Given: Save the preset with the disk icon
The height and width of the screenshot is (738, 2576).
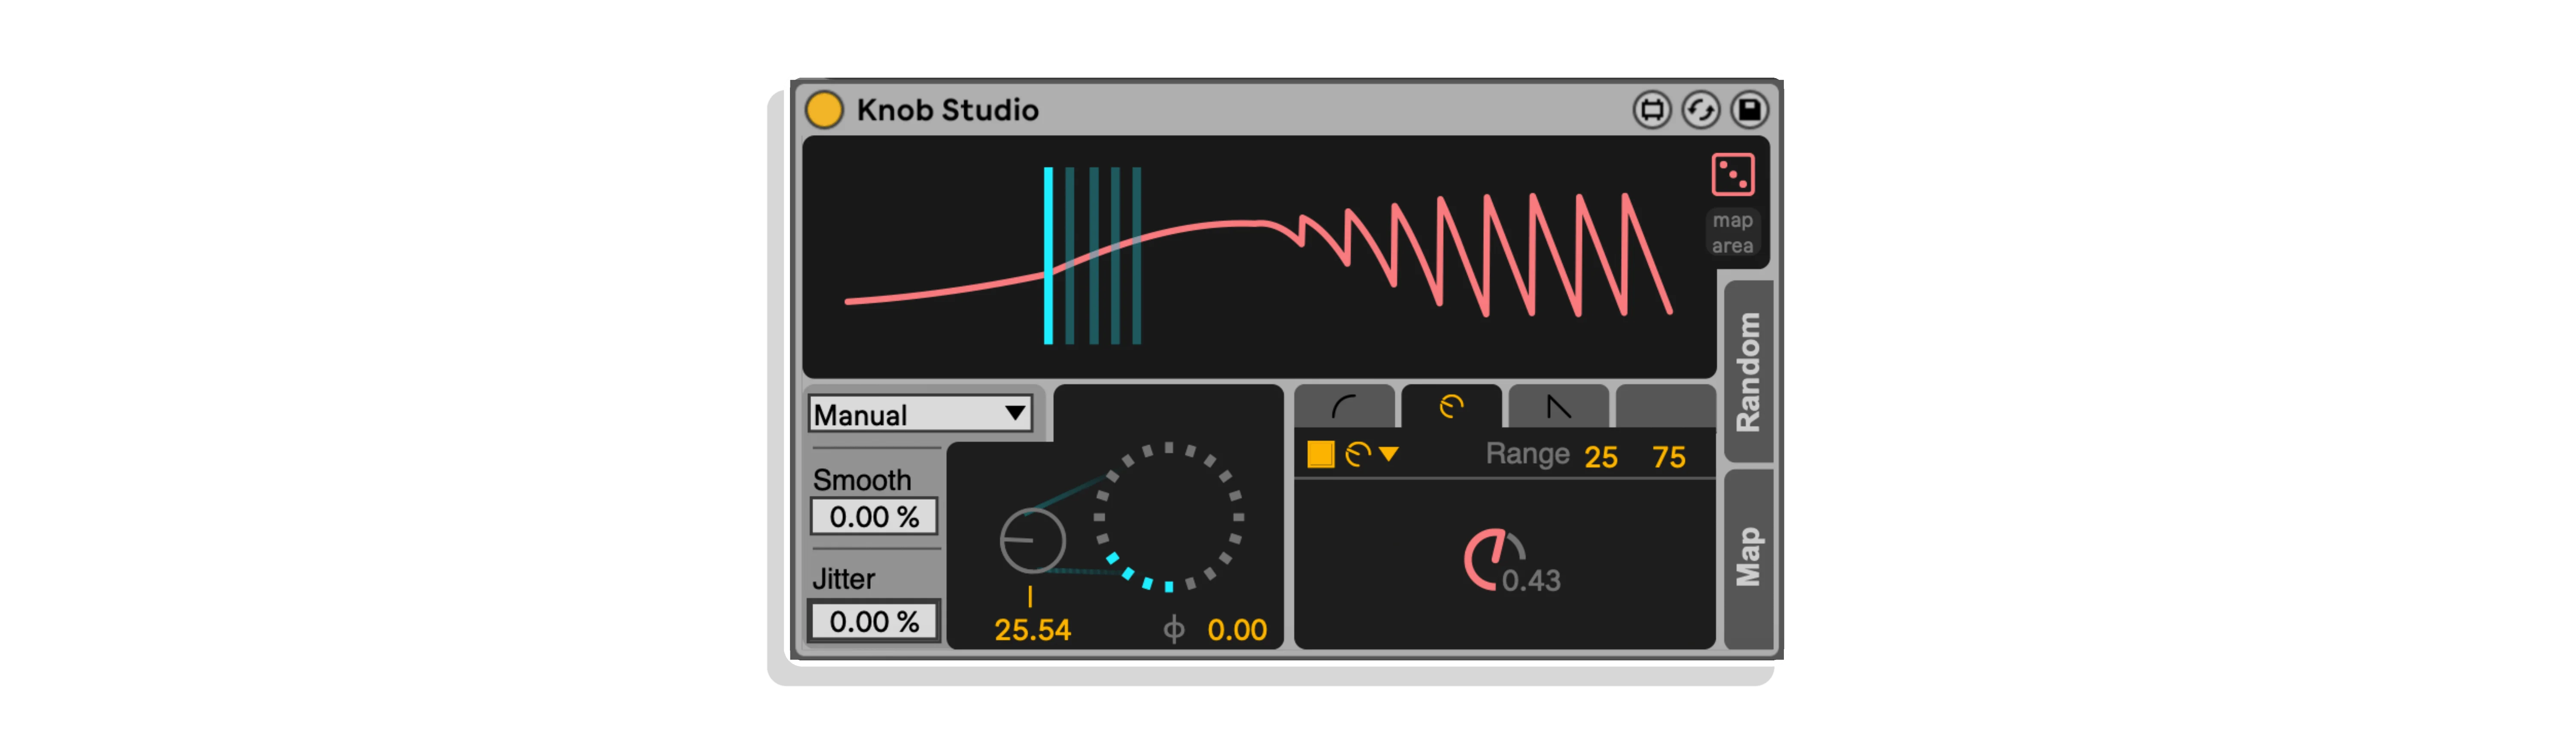Looking at the screenshot, I should [1749, 110].
